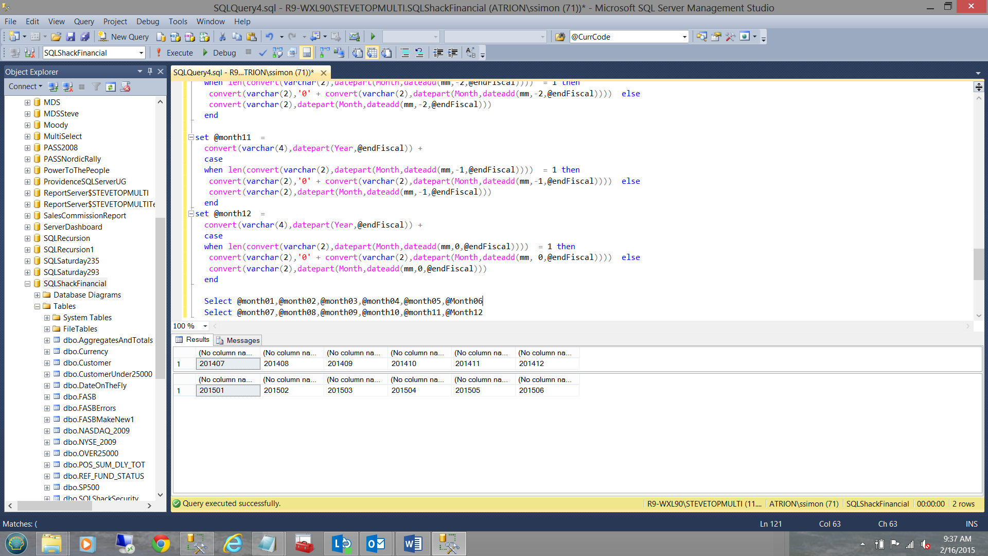Select the Parse query checkmark icon
Viewport: 988px width, 556px height.
click(x=263, y=52)
